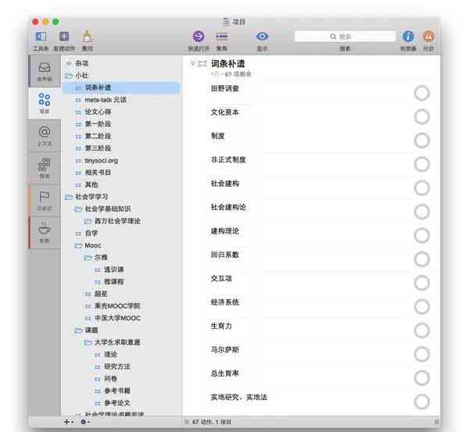Collapse the 词条补遗 project disclosure triangle
This screenshot has width=469, height=432.
click(192, 63)
